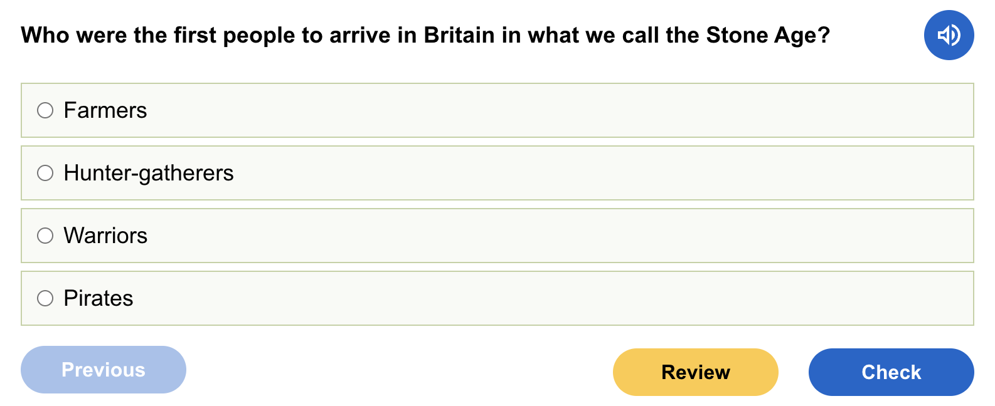This screenshot has height=406, width=995.
Task: Click the Stone Age question heading
Action: (425, 35)
